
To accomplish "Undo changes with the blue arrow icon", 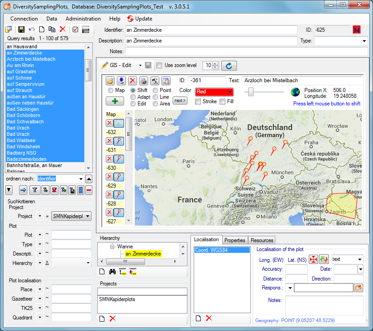I will (x=32, y=29).
